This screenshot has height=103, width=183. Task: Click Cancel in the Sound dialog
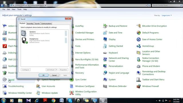point(54,75)
